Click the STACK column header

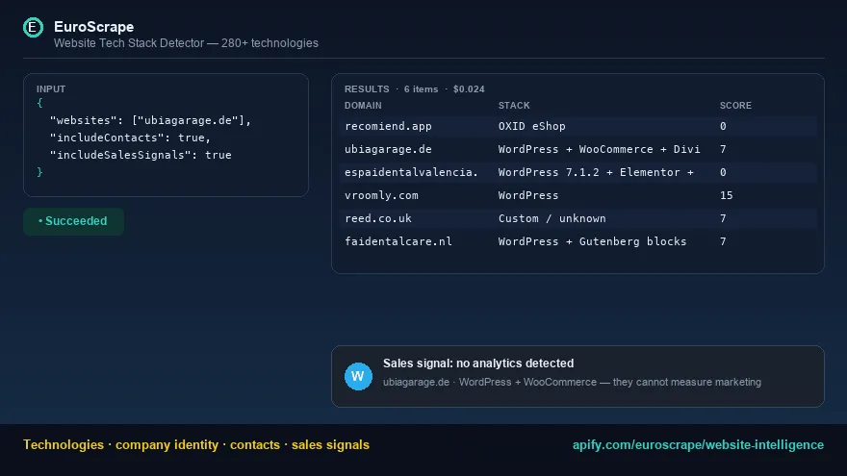tap(514, 105)
